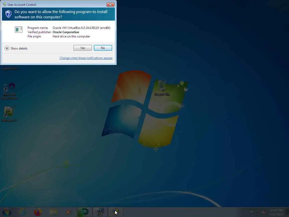Select the Notepad++ desktop shortcut
Viewport: 289px width, 217px height.
9,114
